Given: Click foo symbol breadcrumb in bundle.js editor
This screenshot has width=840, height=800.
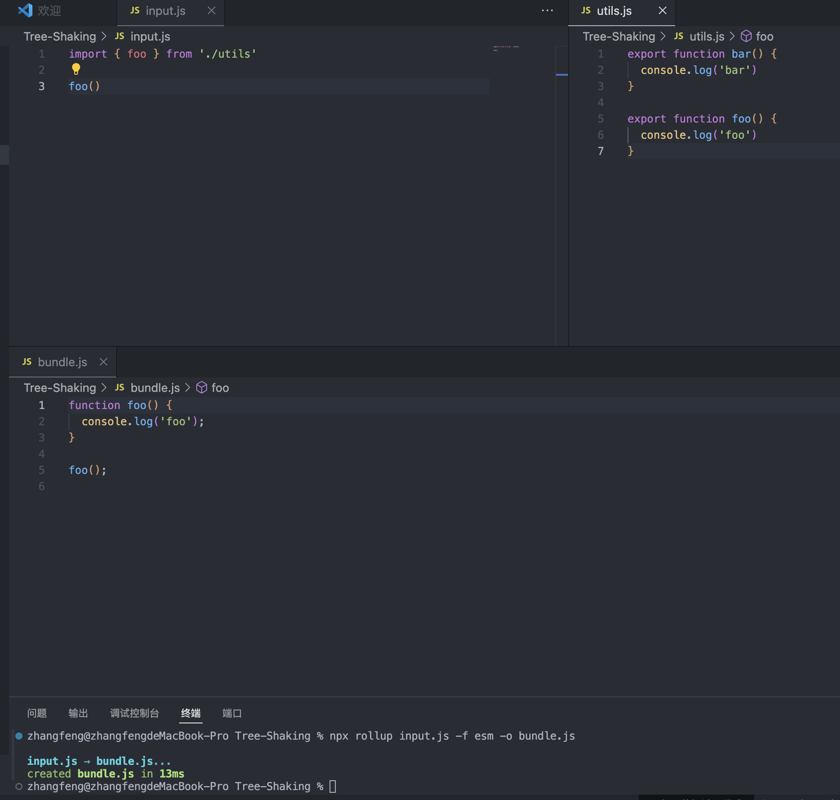Looking at the screenshot, I should 220,388.
